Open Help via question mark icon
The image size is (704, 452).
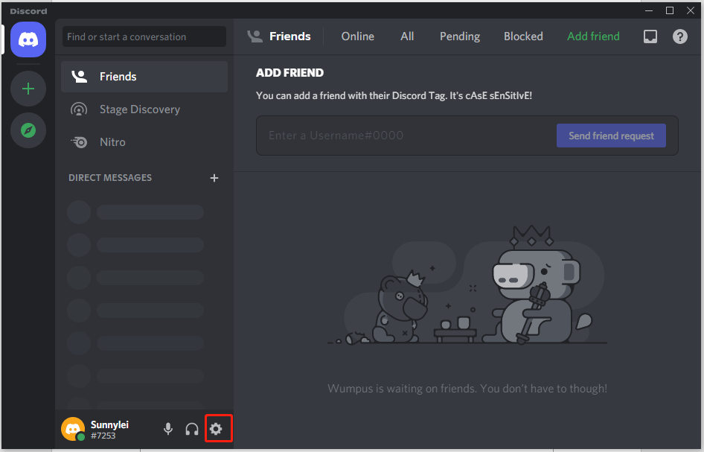coord(679,36)
